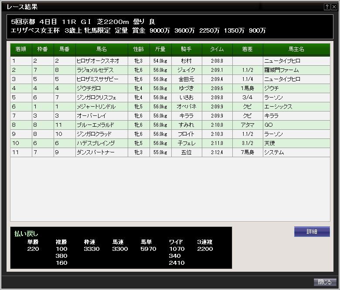This screenshot has width=340, height=290.
Task: Click jockey 杉村 cell
Action: pos(187,61)
